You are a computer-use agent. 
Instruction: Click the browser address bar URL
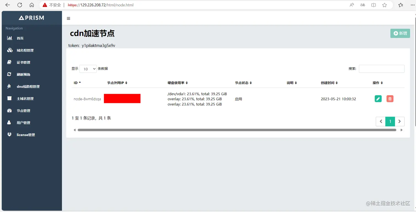[x=101, y=5]
